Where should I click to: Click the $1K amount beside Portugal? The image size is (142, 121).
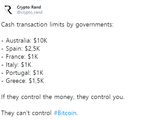38,73
